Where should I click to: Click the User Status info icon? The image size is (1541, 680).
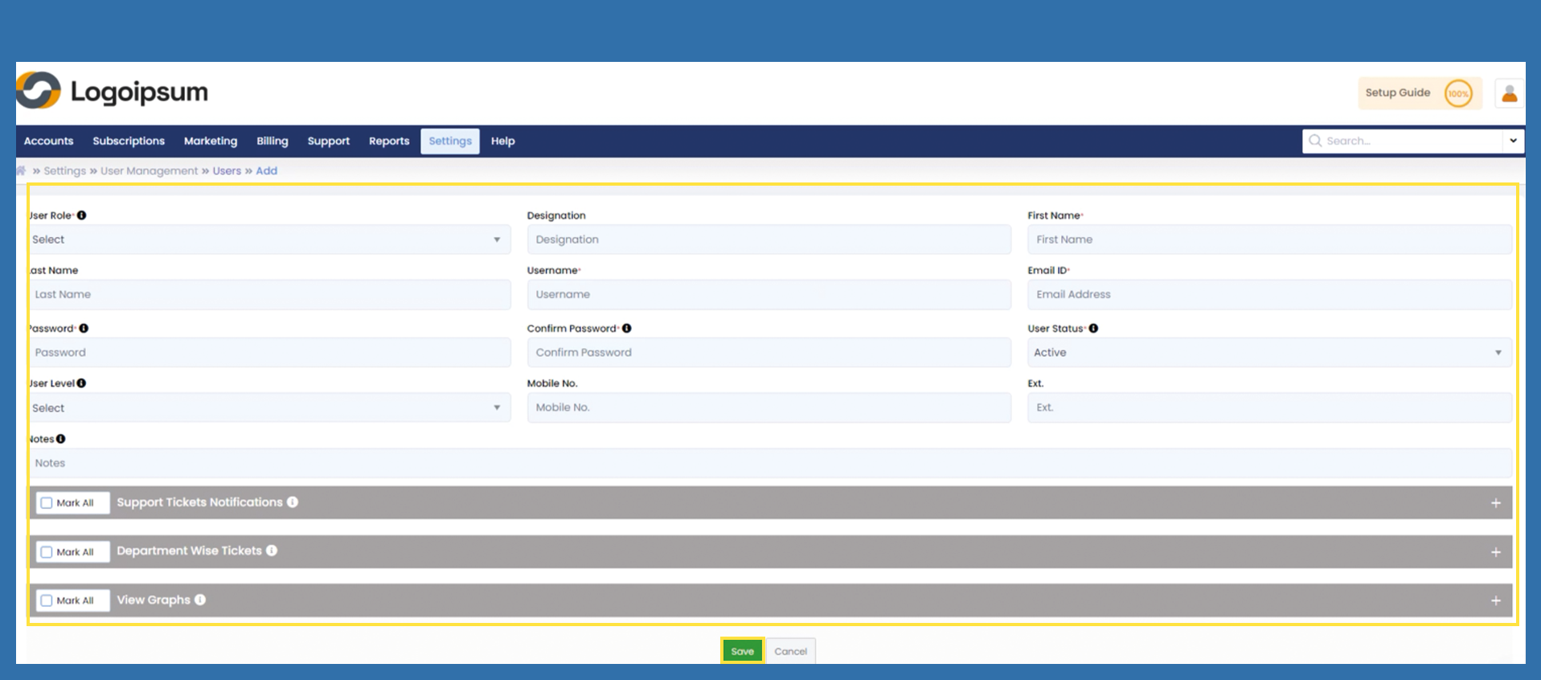(x=1093, y=328)
